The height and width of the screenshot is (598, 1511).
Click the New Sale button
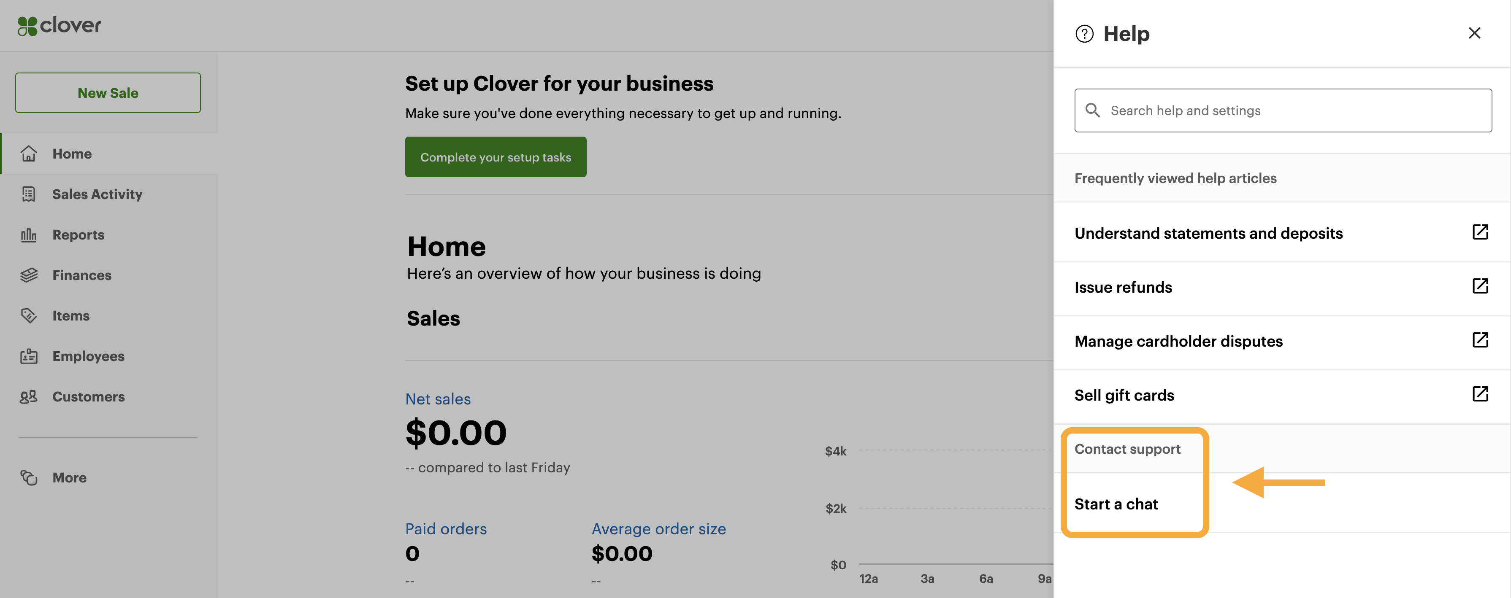tap(108, 93)
